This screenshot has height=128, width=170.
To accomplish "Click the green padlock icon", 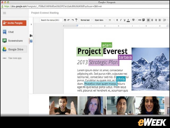I will (2, 6).
